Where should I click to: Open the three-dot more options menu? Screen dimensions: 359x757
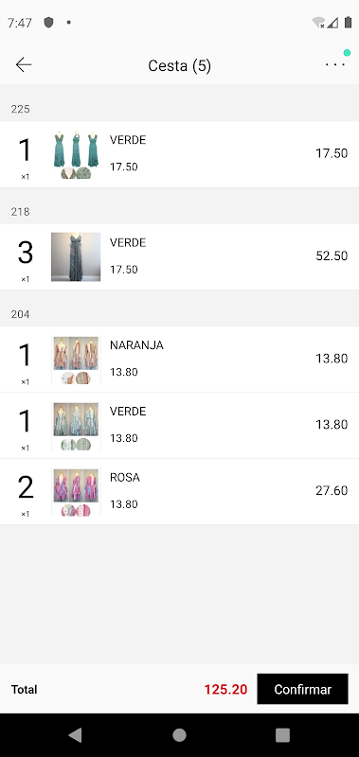334,64
